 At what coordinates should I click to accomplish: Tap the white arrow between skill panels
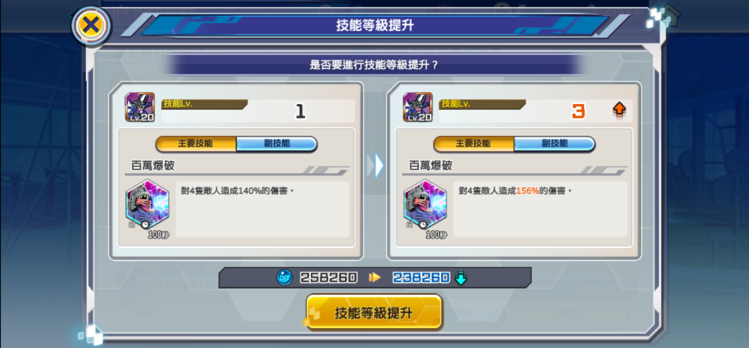375,165
